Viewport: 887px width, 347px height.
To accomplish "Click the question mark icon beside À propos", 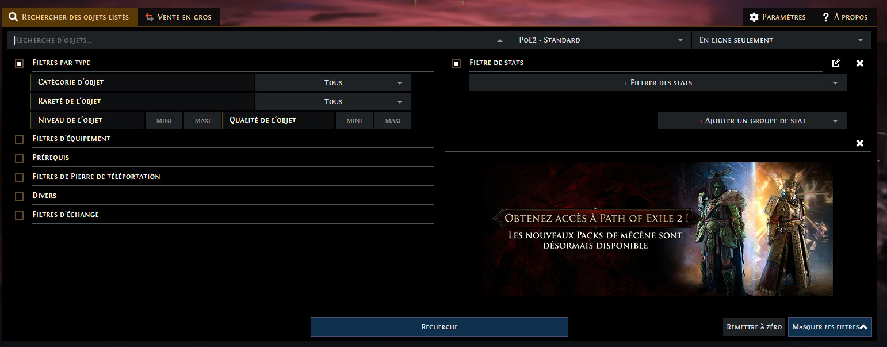I will pos(825,17).
